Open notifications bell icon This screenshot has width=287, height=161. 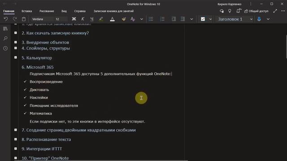[x=239, y=11]
